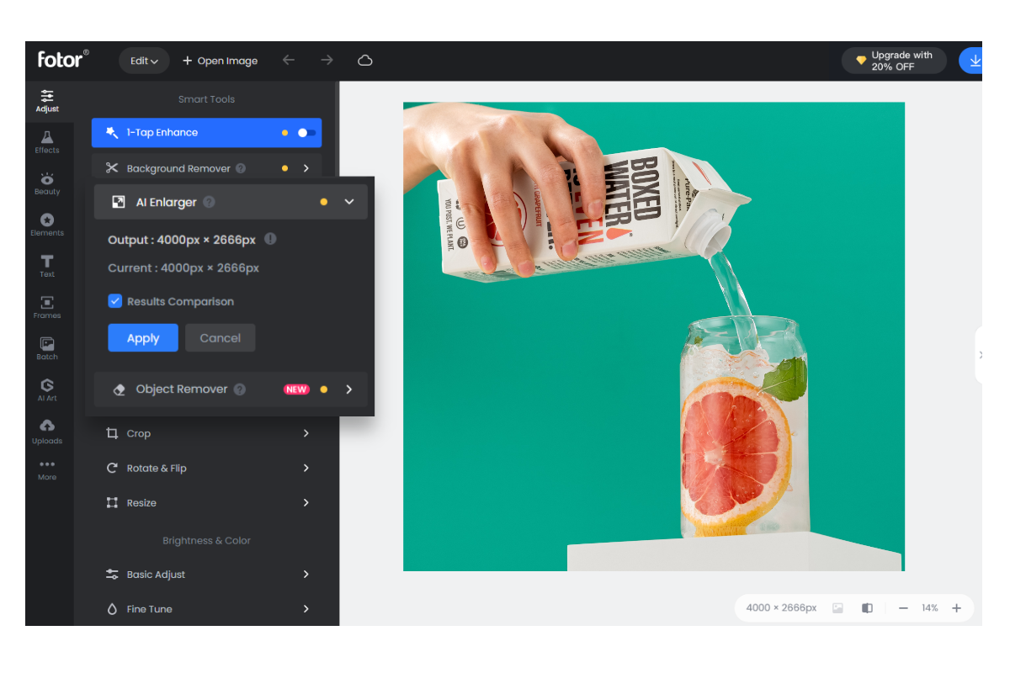Click the AI Enlarger resize icon
Image resolution: width=1010 pixels, height=673 pixels.
[x=119, y=202]
